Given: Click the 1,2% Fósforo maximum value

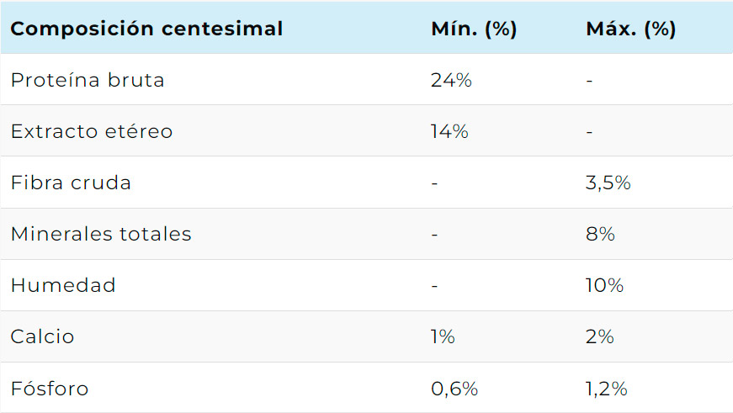Looking at the screenshot, I should point(606,389).
